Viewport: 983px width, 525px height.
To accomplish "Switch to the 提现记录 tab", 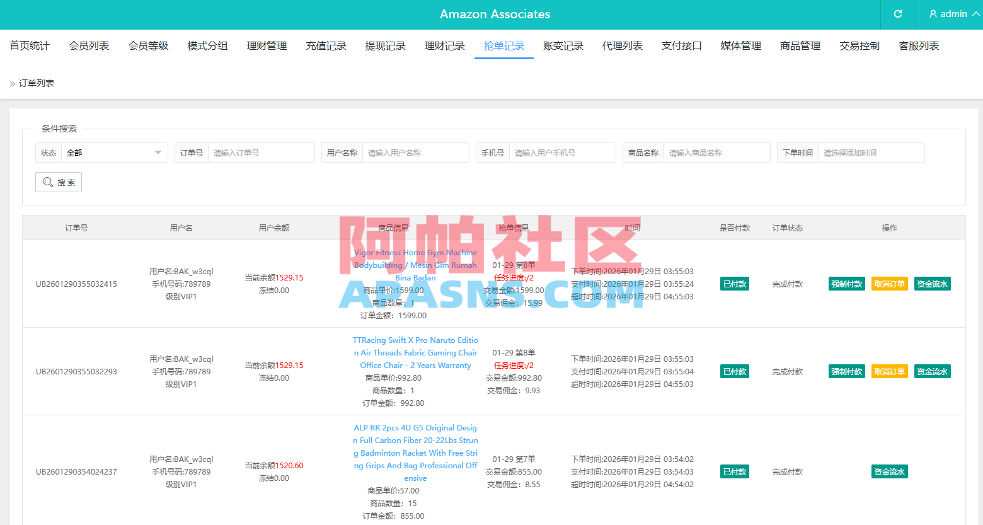I will [385, 46].
